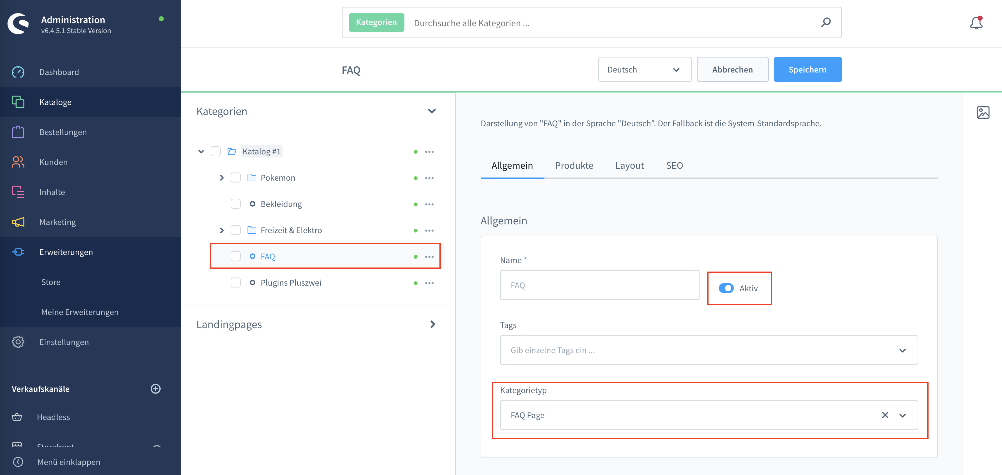
Task: Check the Plugins Pluszwei checkbox
Action: pyautogui.click(x=235, y=282)
